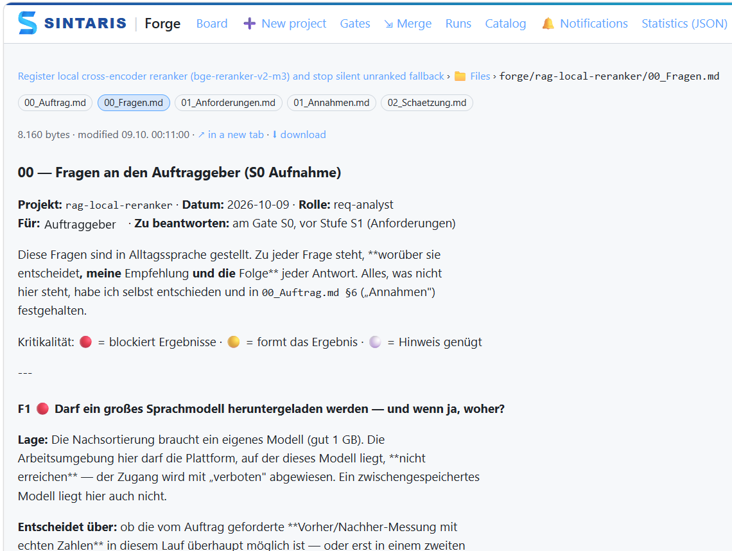Viewport: 732px width, 551px height.
Task: Click the Forge title text
Action: [162, 23]
